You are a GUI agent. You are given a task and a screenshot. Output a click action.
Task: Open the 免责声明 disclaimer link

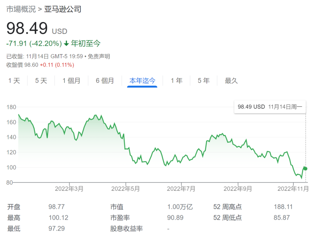coord(99,56)
